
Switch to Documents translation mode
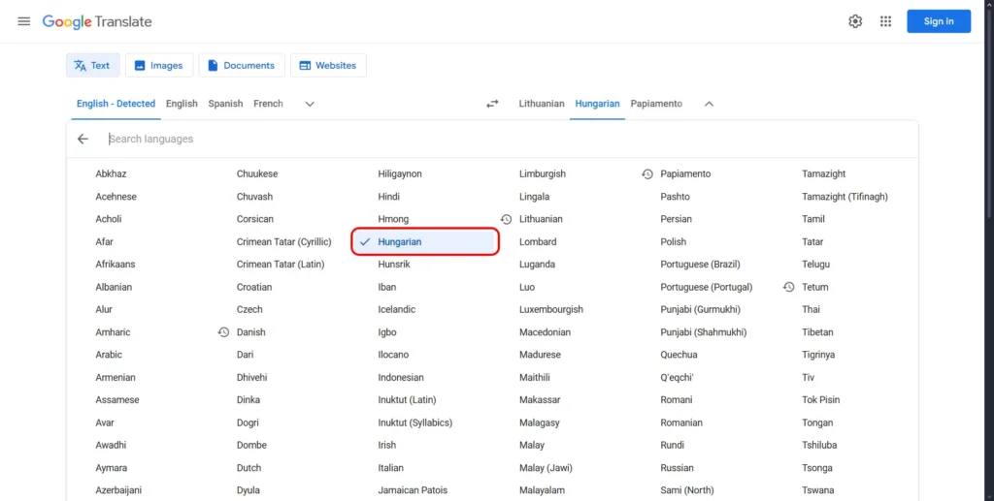click(x=242, y=65)
